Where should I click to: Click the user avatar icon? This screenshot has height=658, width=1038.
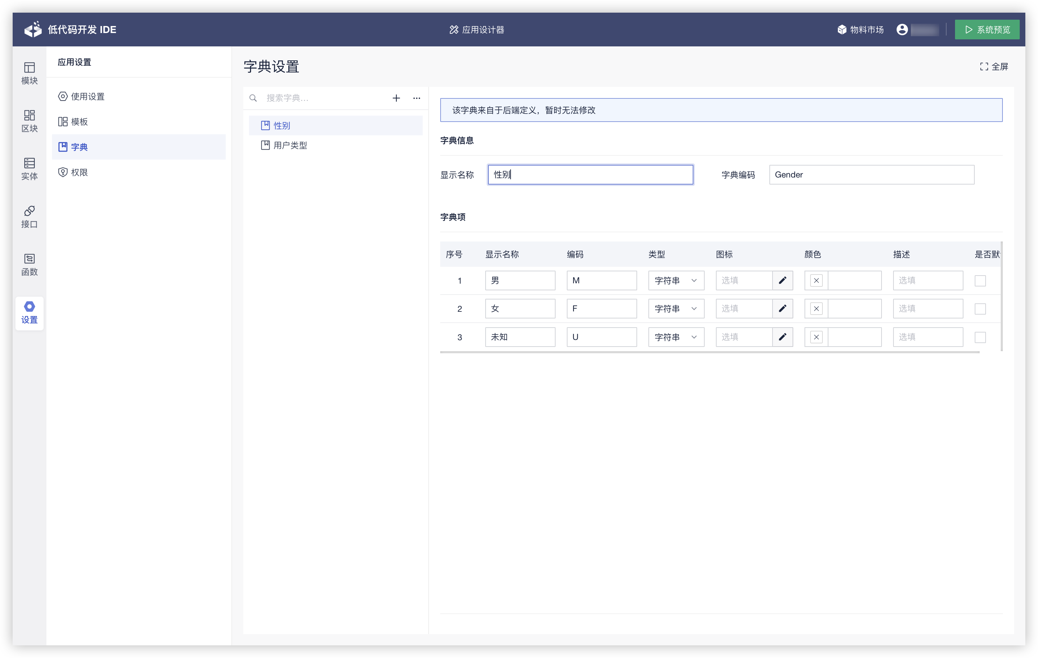(902, 29)
